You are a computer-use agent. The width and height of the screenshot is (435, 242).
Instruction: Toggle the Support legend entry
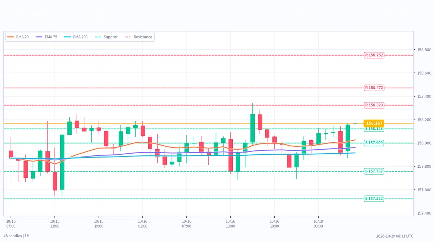106,37
